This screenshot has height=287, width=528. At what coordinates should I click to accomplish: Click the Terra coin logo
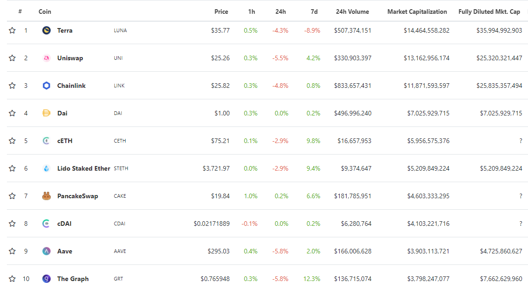pos(46,30)
